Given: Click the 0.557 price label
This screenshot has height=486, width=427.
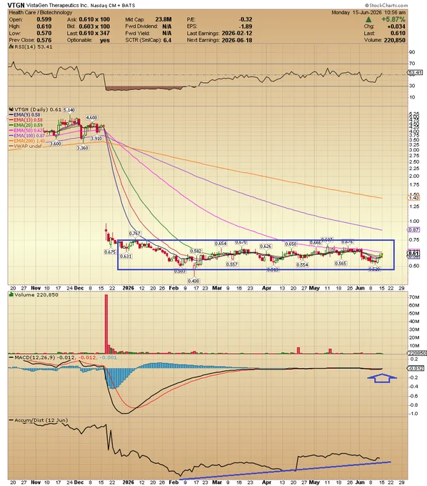Looking at the screenshot, I should pos(231,264).
